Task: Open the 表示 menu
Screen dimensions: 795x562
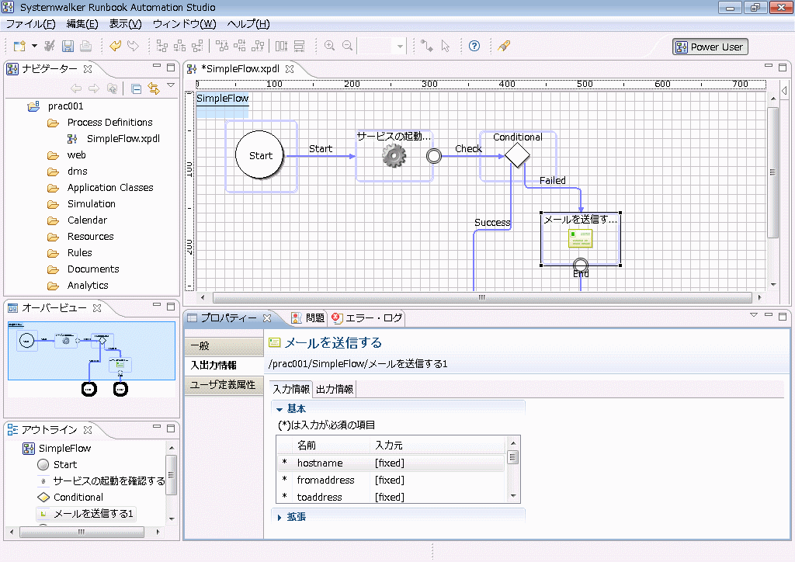Action: click(125, 24)
